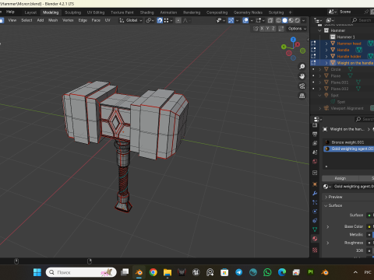The height and width of the screenshot is (280, 374).
Task: Toggle camera view icon
Action: pos(302,86)
